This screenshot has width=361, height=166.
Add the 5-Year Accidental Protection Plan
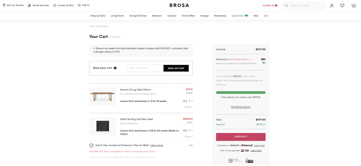(190, 145)
